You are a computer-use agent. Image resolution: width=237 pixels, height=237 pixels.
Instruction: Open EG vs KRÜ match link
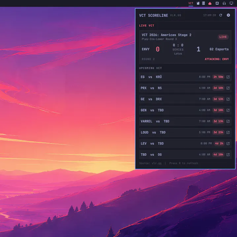pos(228,77)
